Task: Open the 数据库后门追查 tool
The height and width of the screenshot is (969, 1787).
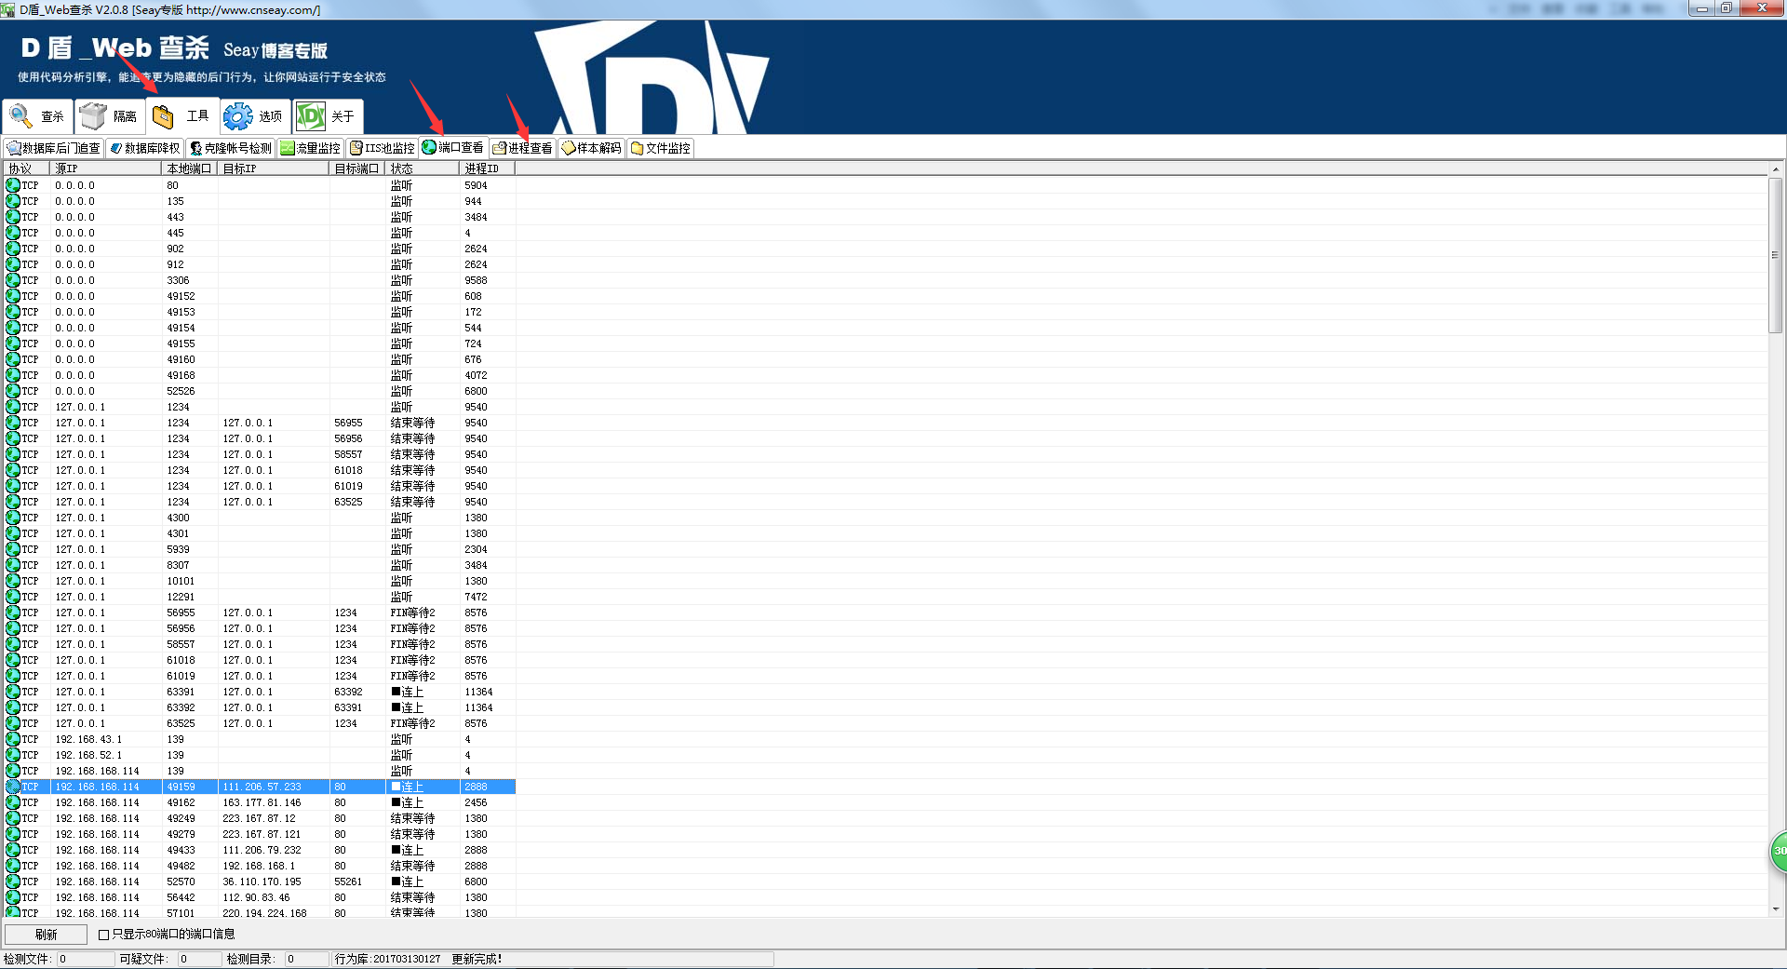Action: click(x=53, y=148)
